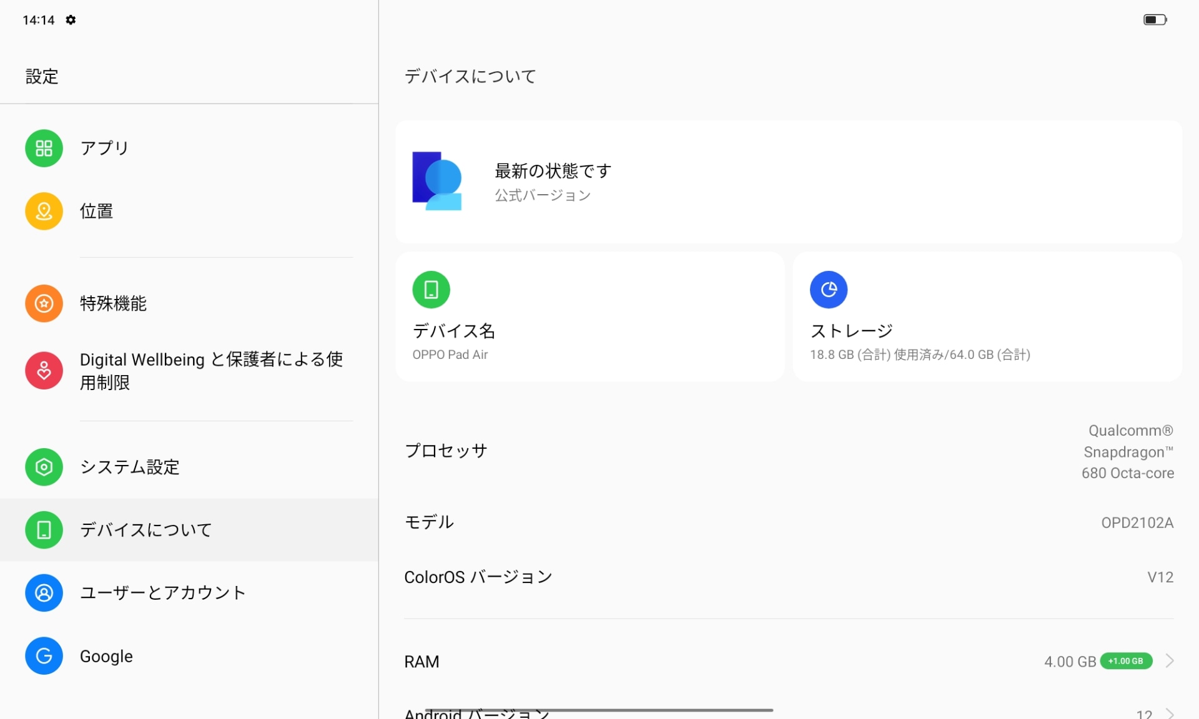
Task: Tap the blue Google G icon
Action: point(44,656)
